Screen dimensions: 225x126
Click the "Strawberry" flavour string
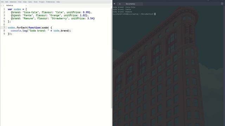coord(59,19)
